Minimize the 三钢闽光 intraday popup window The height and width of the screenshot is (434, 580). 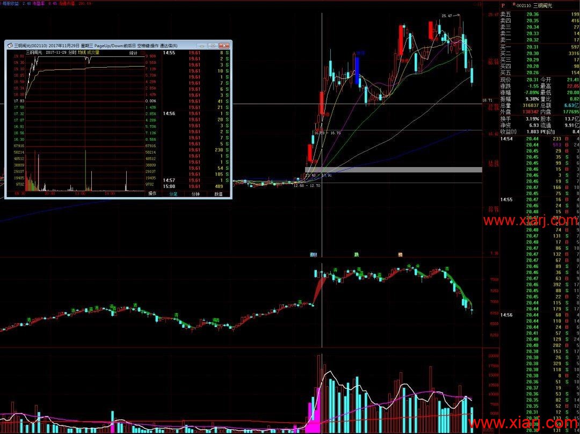(201, 46)
